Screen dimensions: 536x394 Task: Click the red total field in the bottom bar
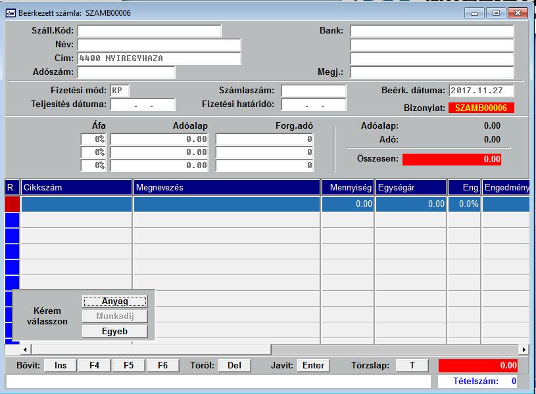tap(478, 365)
